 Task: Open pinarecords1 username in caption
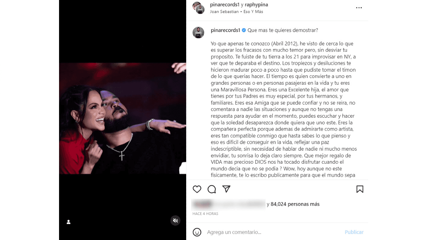click(x=226, y=30)
